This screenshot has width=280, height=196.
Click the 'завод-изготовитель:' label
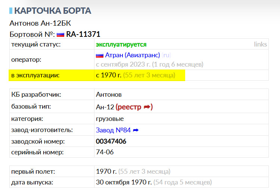pos(42,130)
